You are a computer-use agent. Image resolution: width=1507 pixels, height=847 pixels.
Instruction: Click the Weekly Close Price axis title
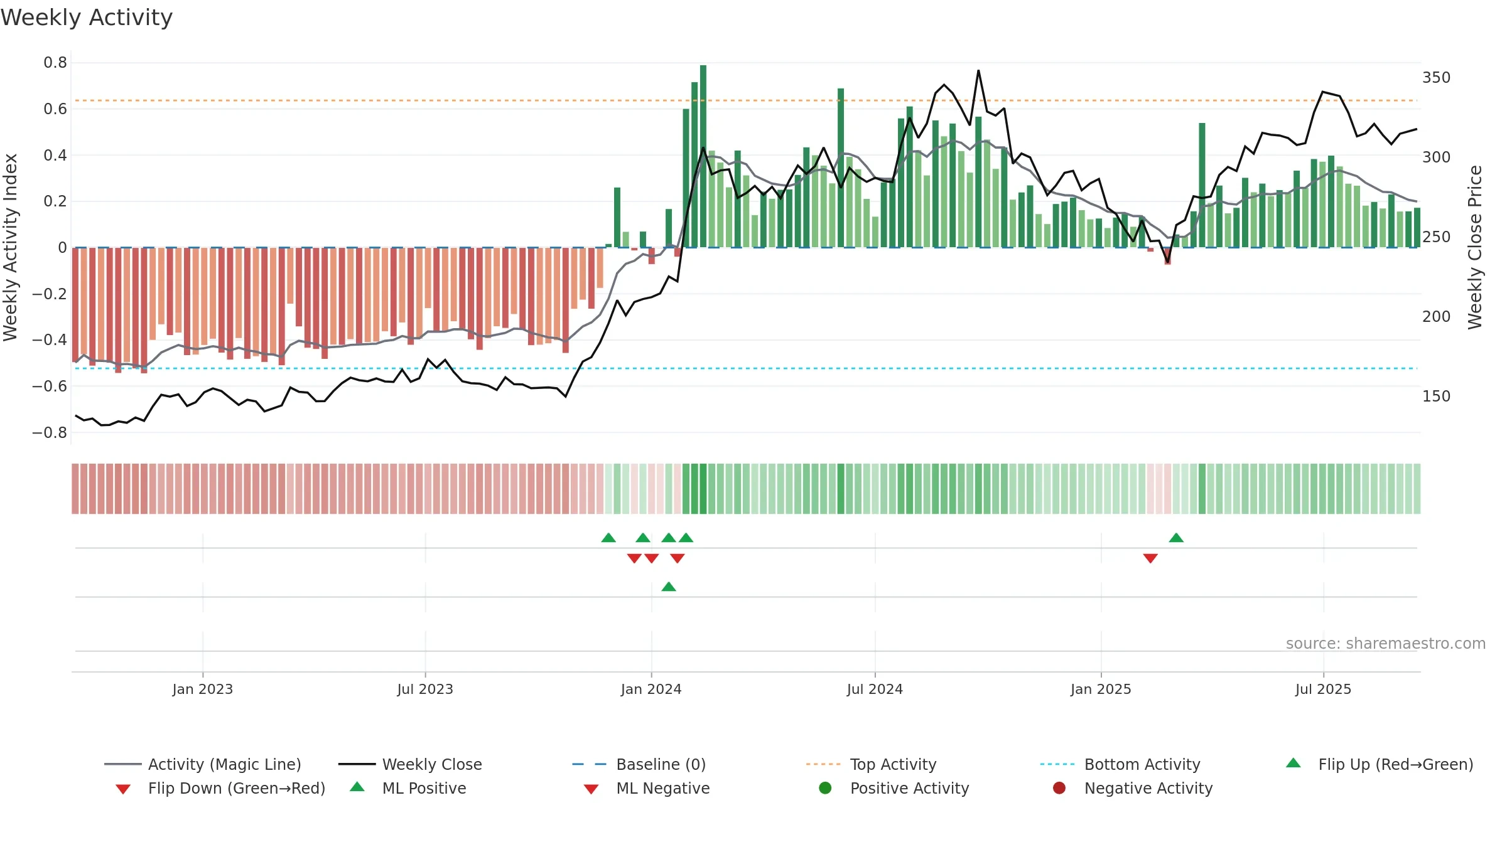point(1475,247)
